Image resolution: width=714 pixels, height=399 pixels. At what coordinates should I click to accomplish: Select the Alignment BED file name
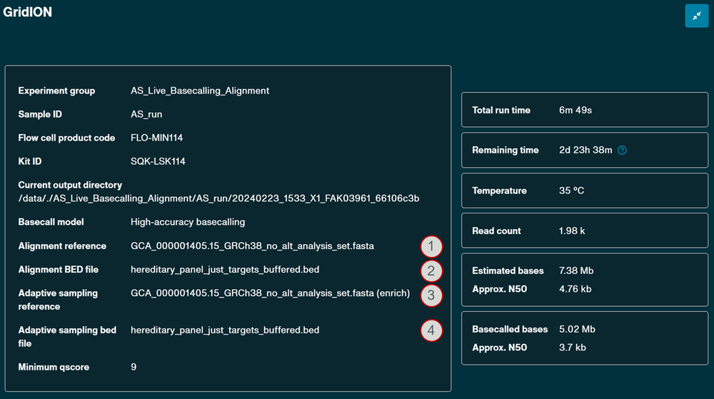225,270
